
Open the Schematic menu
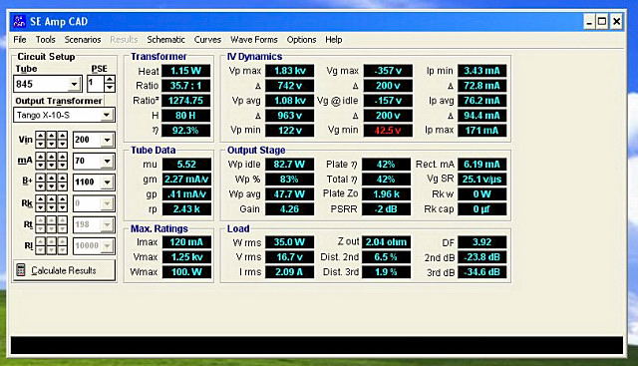[x=165, y=40]
